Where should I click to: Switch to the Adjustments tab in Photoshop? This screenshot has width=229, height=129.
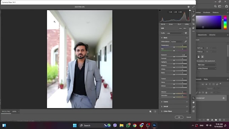(x=202, y=35)
